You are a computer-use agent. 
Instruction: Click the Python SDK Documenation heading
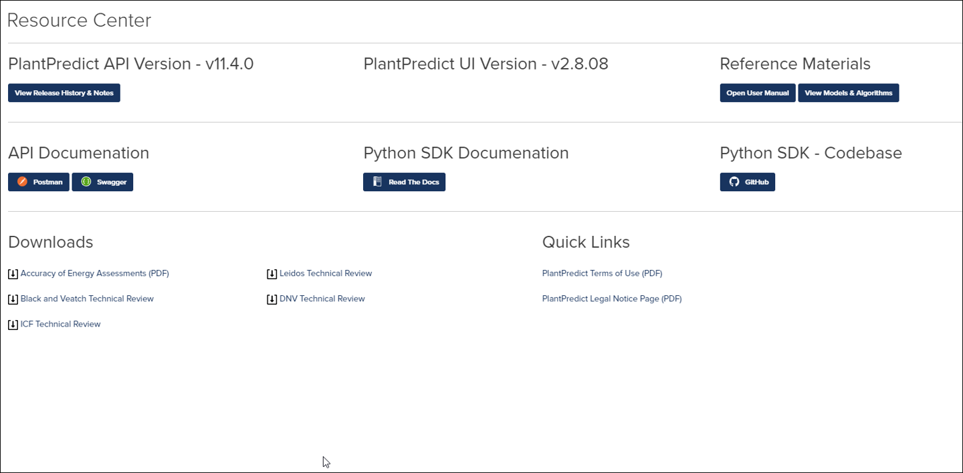(466, 152)
